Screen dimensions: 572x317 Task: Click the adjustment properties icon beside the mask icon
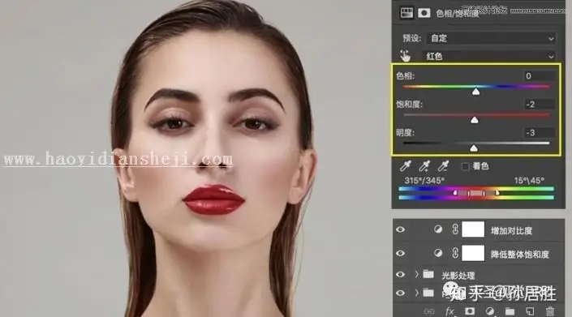pos(406,13)
